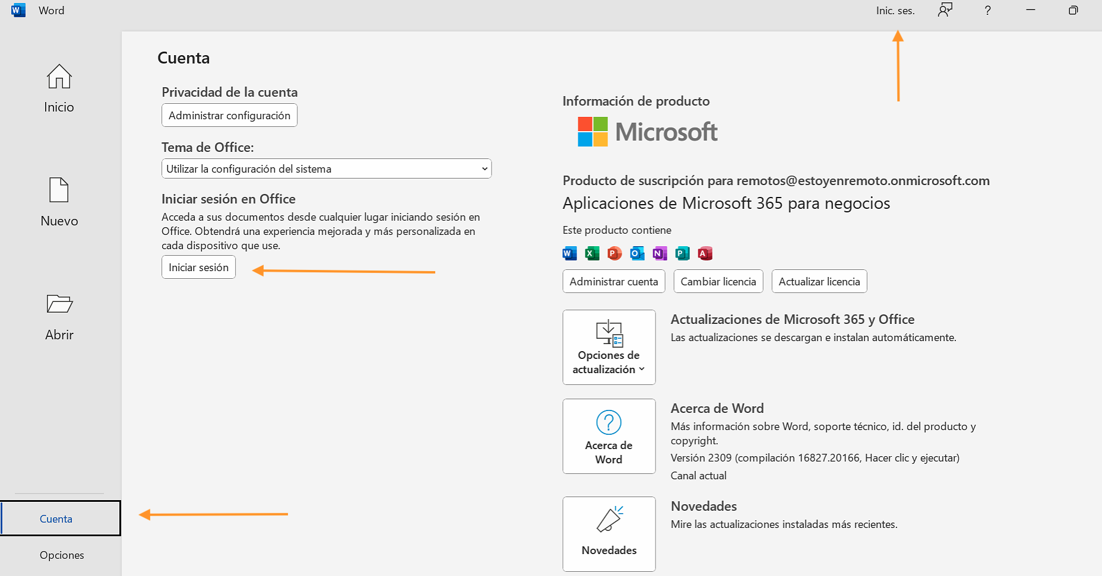This screenshot has height=576, width=1102.
Task: Click the Cambiar licencia button
Action: 718,281
